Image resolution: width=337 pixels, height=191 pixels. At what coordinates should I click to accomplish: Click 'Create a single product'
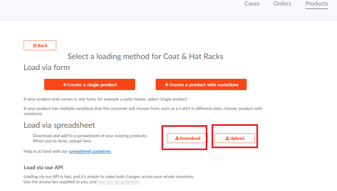click(x=90, y=84)
